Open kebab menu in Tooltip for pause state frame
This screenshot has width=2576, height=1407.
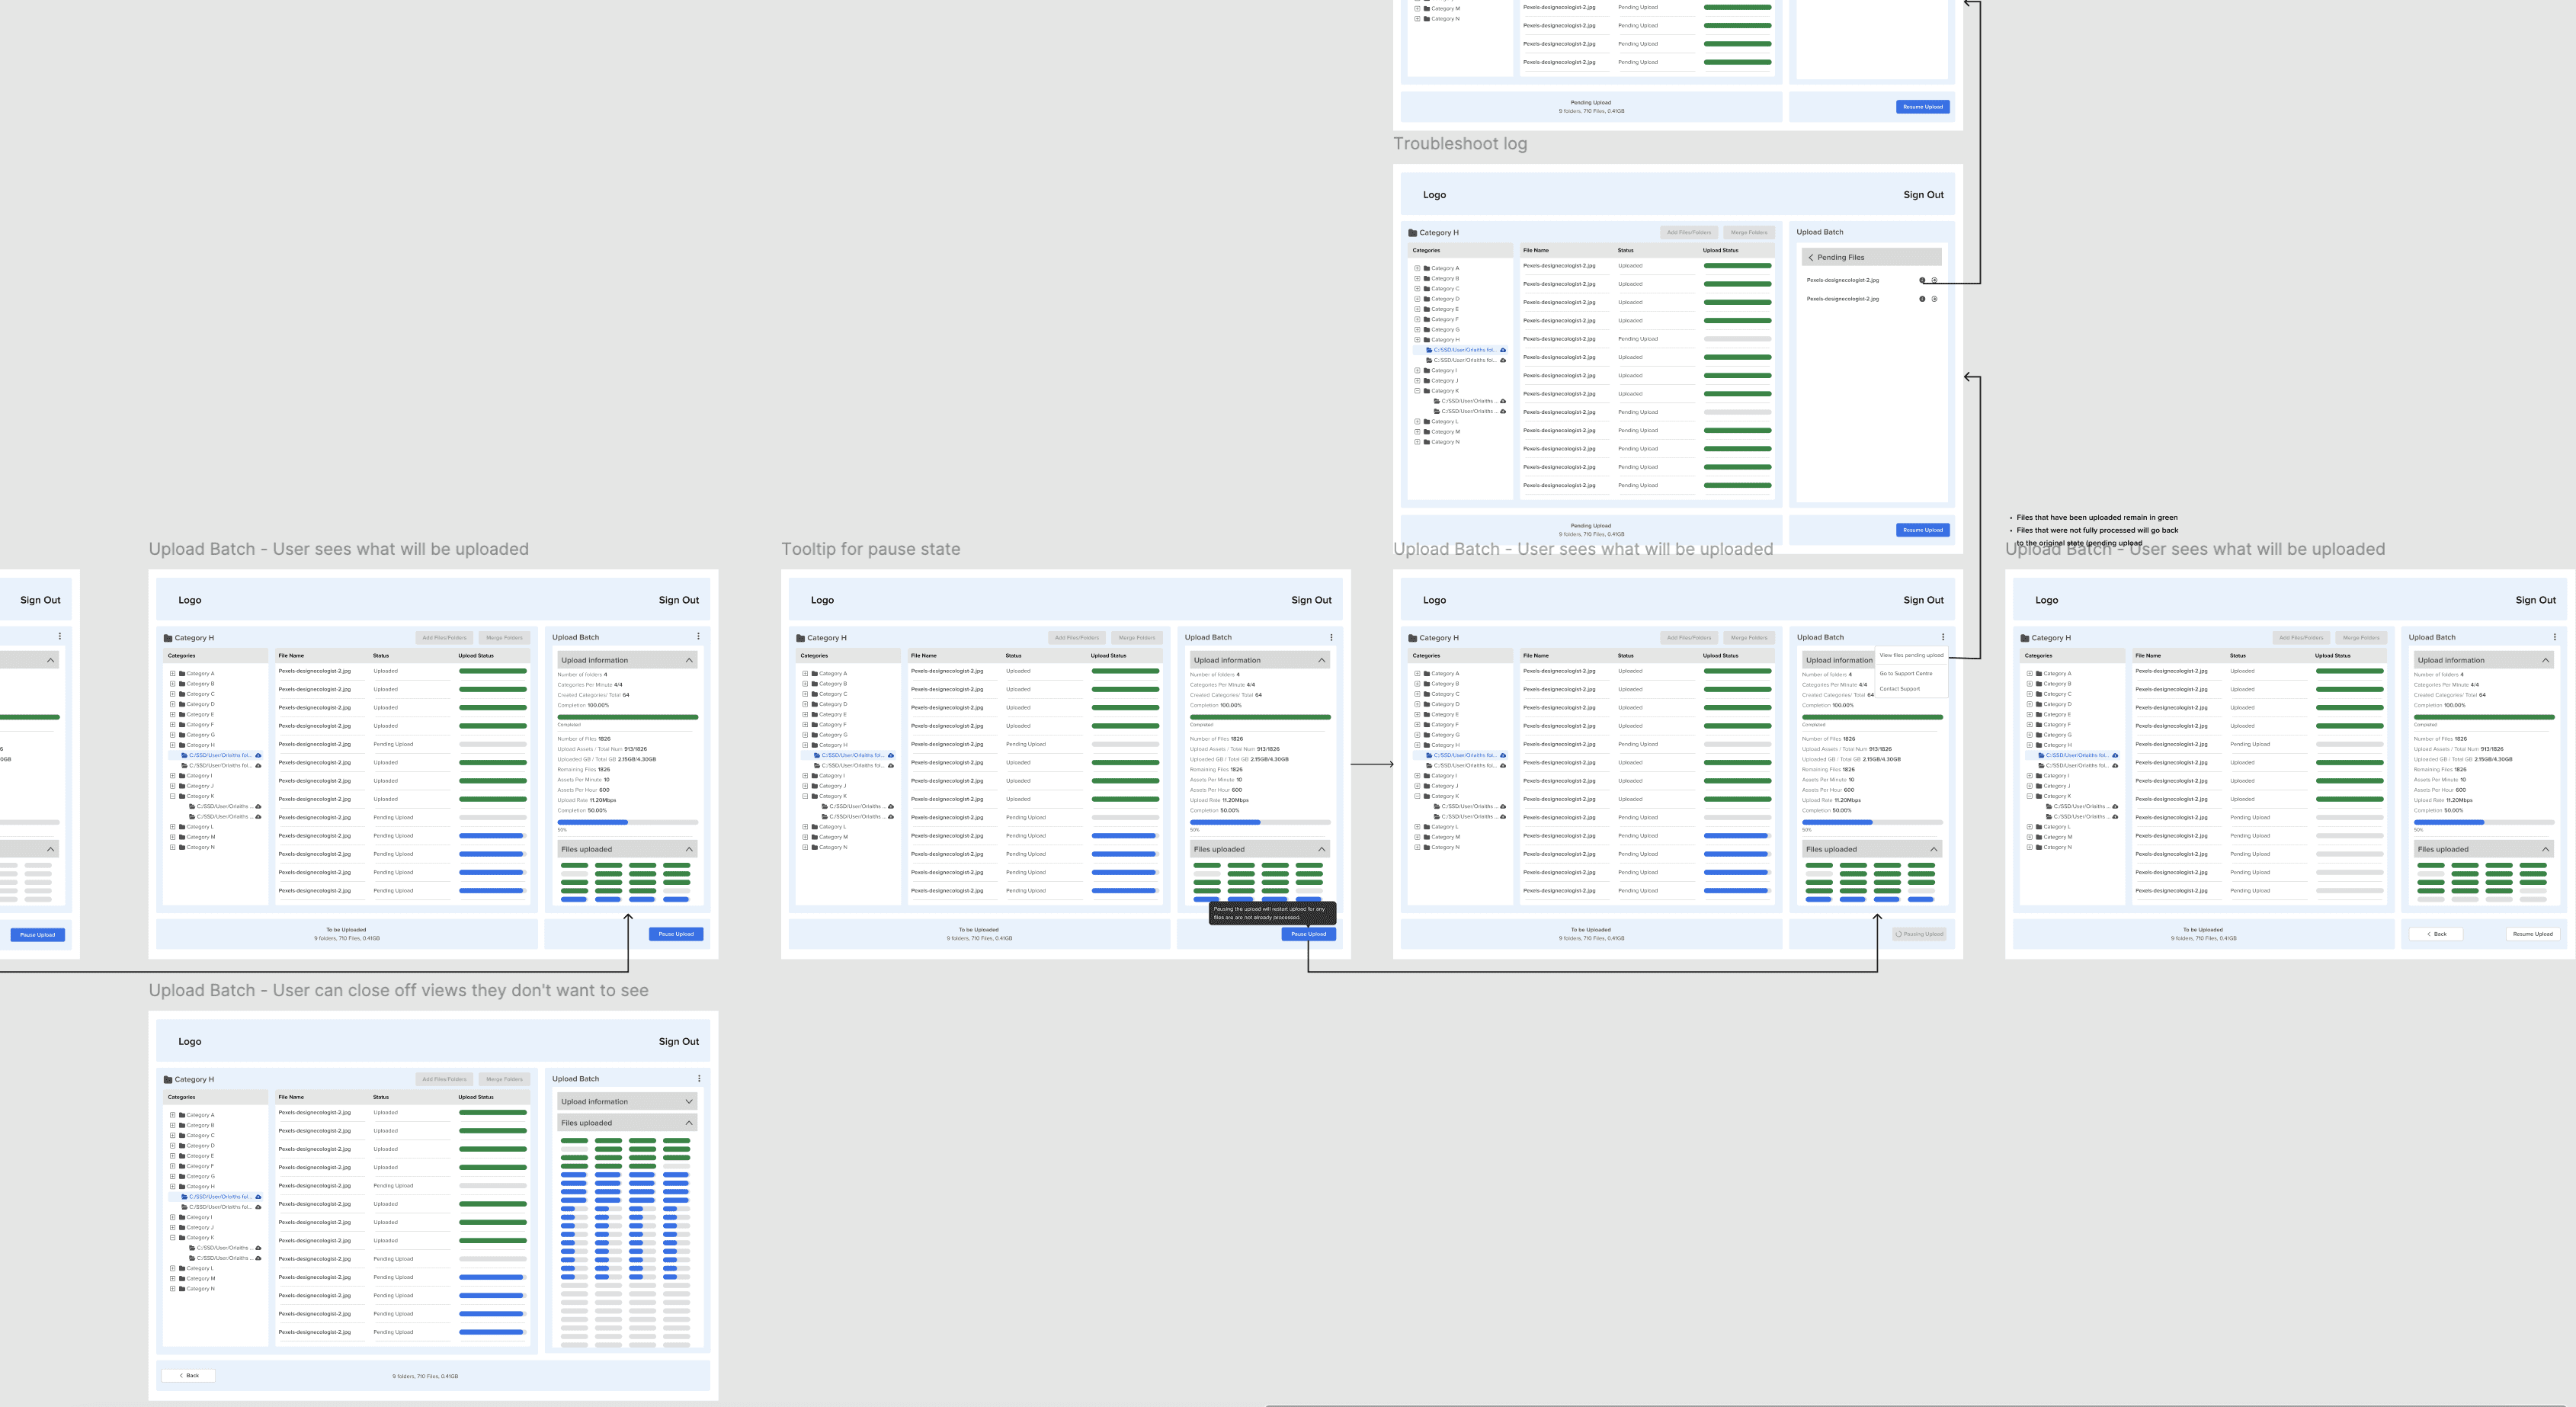coord(1331,637)
